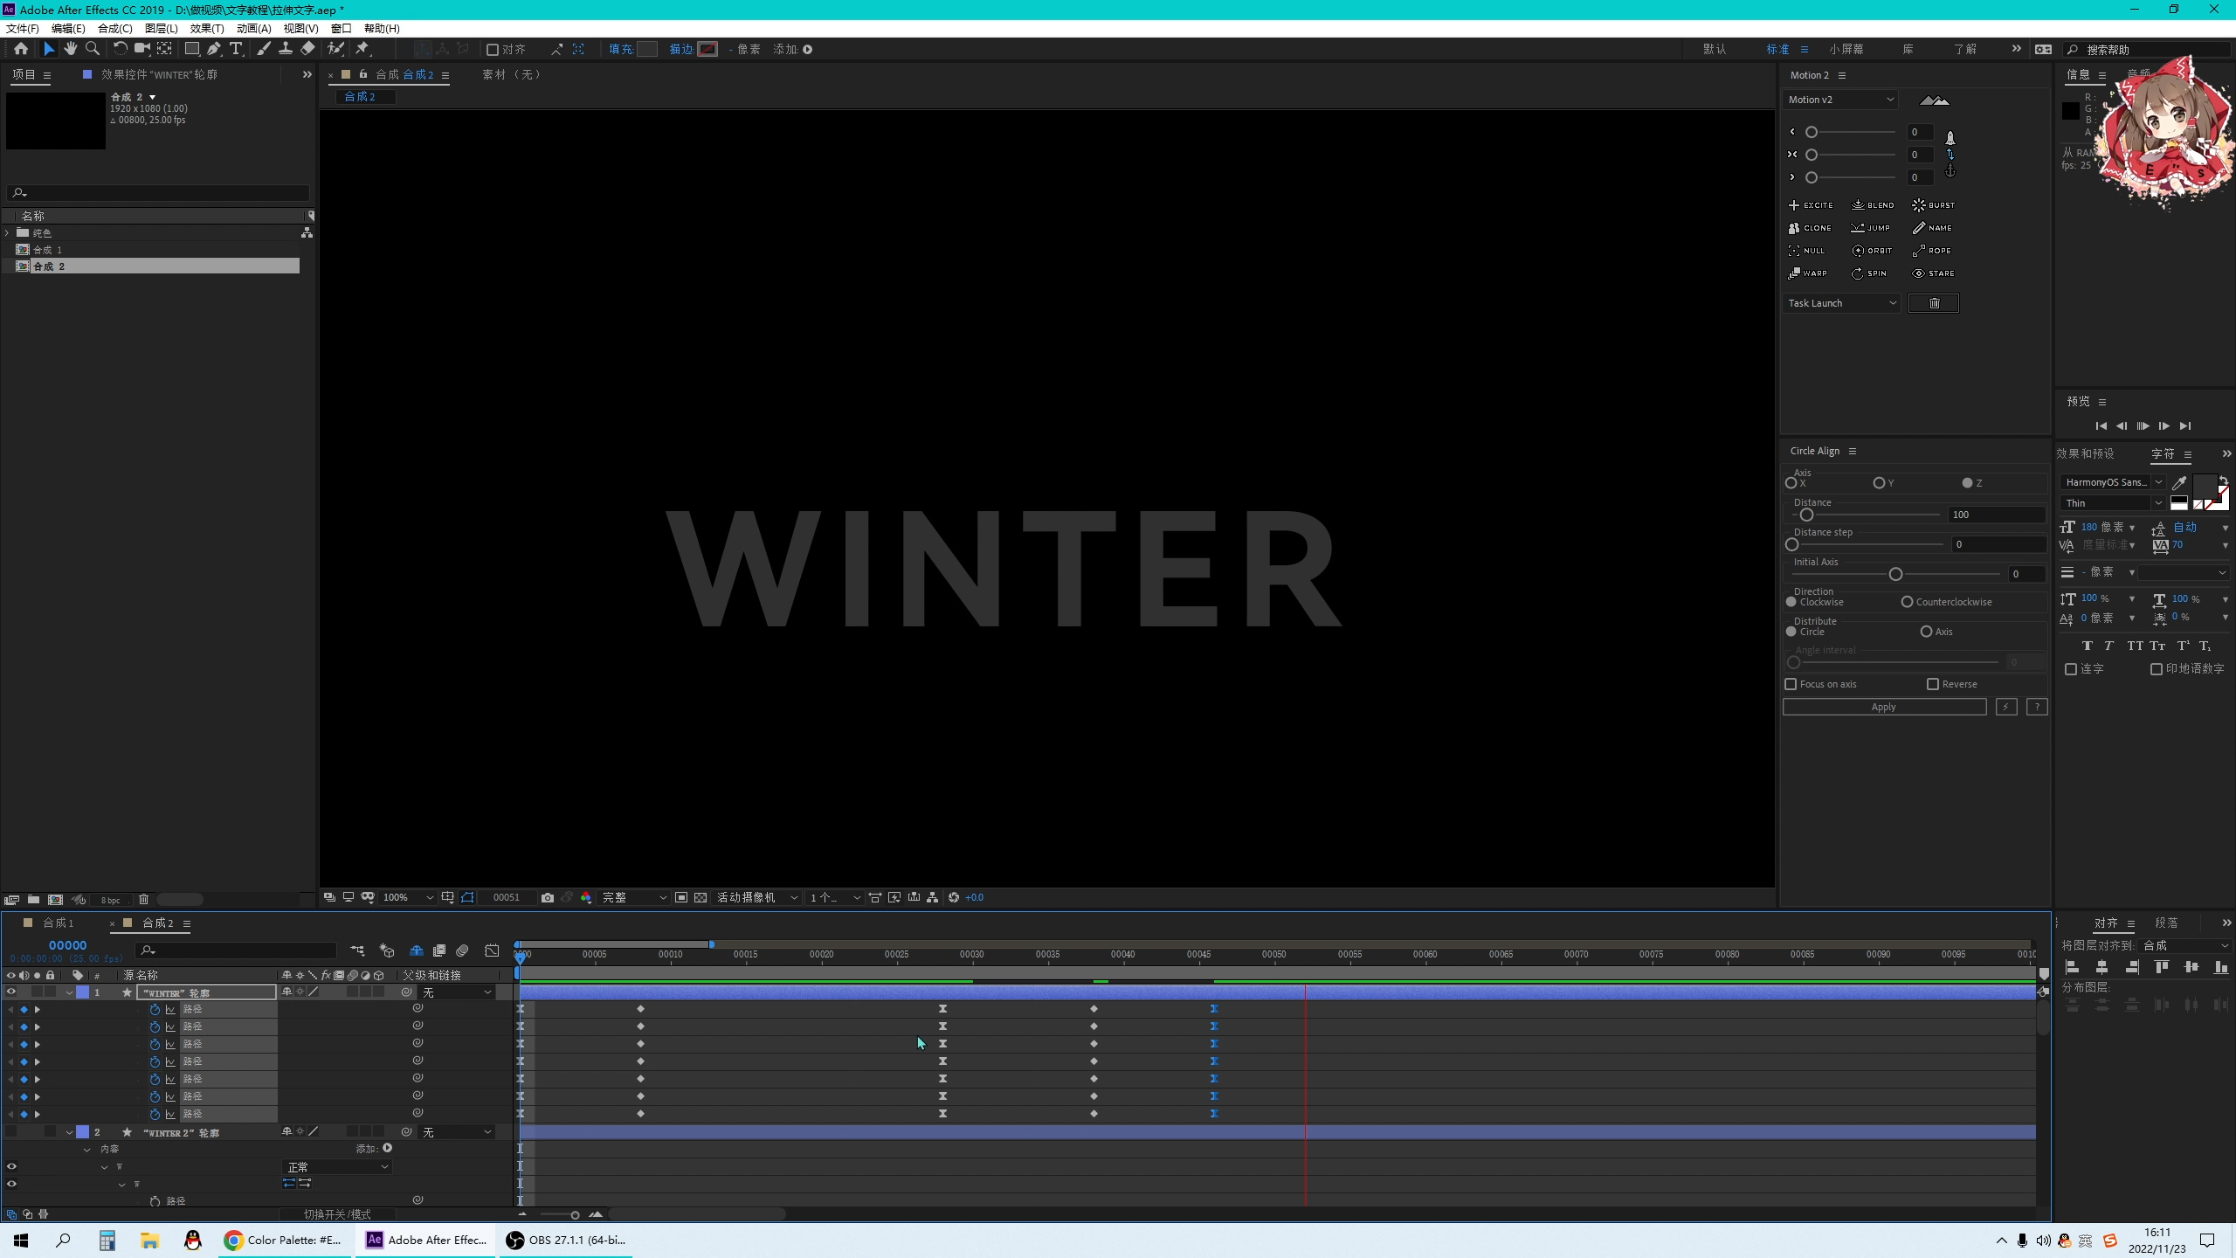Click the fill color swatch (填充)
Viewport: 2236px width, 1258px height.
647,49
